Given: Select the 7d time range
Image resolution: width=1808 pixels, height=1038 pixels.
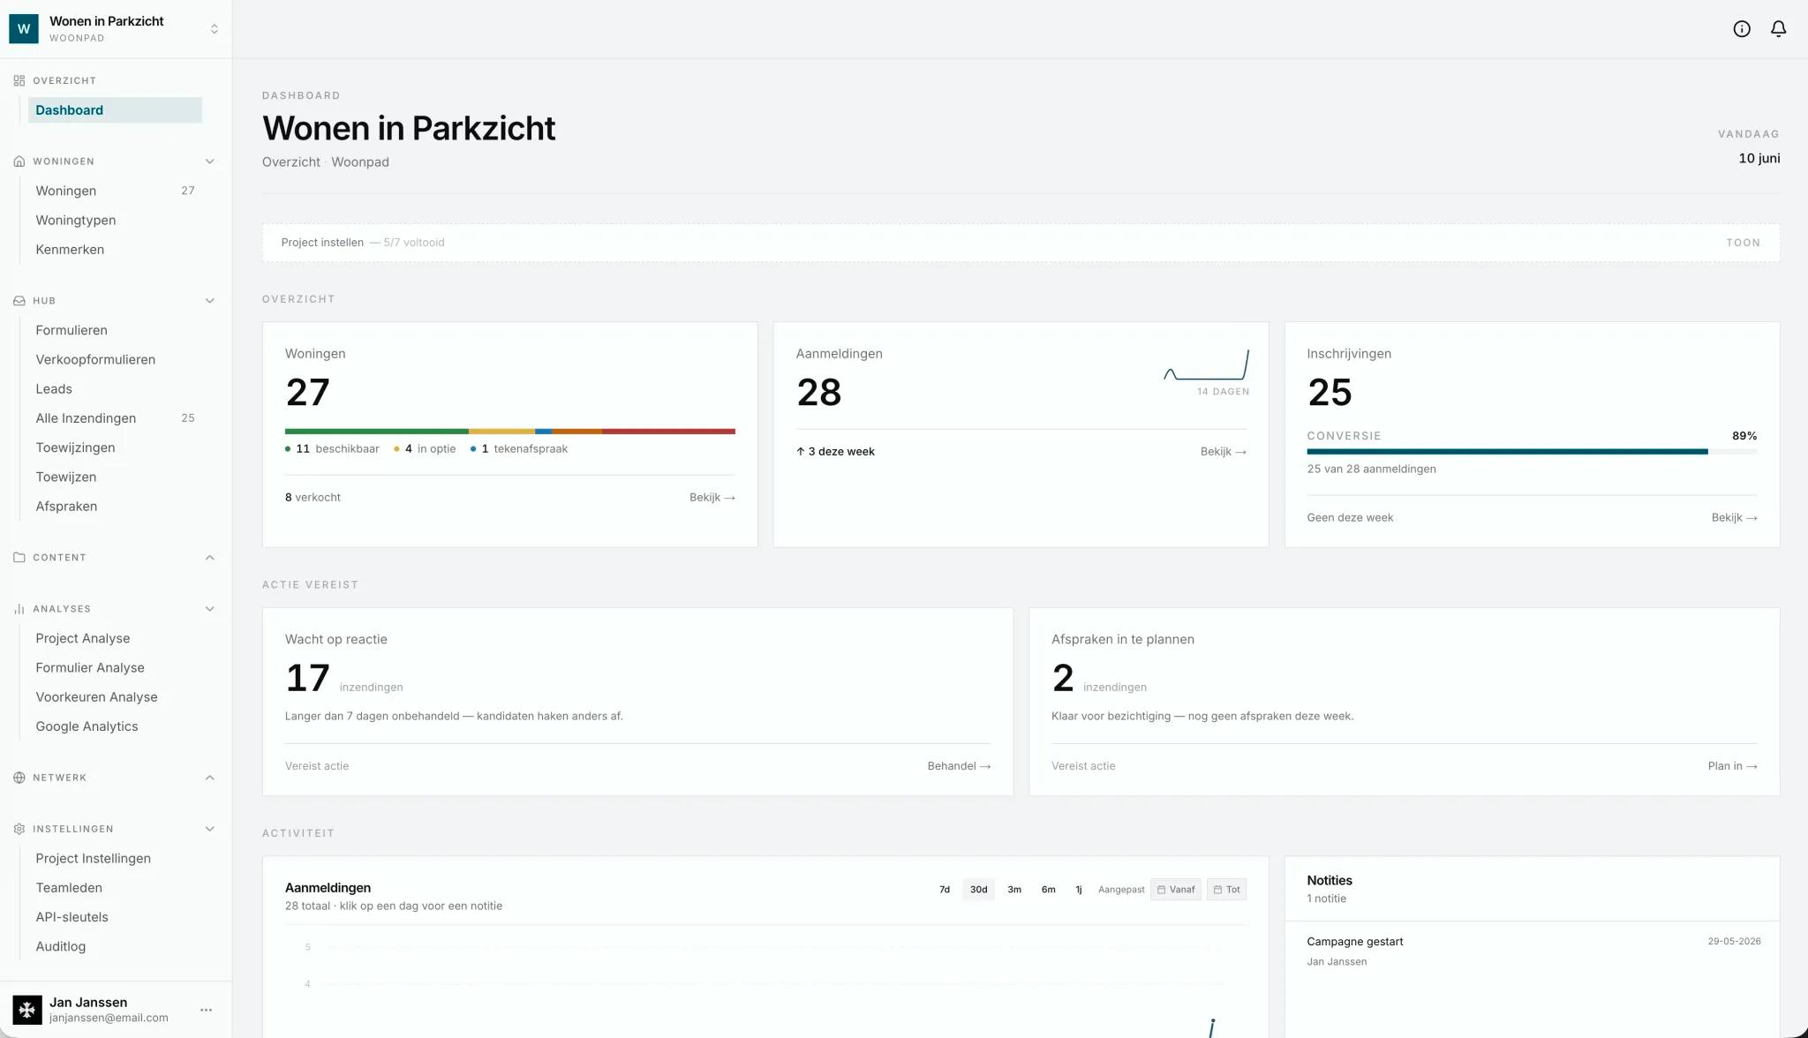Looking at the screenshot, I should (x=945, y=890).
